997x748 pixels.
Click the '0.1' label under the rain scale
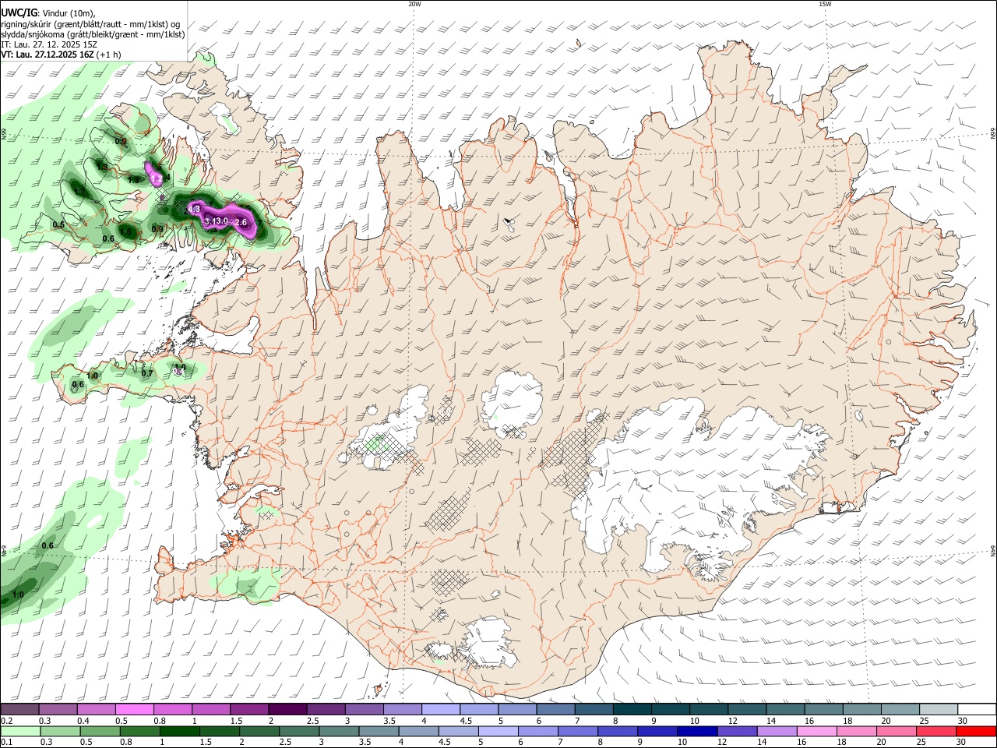6,743
